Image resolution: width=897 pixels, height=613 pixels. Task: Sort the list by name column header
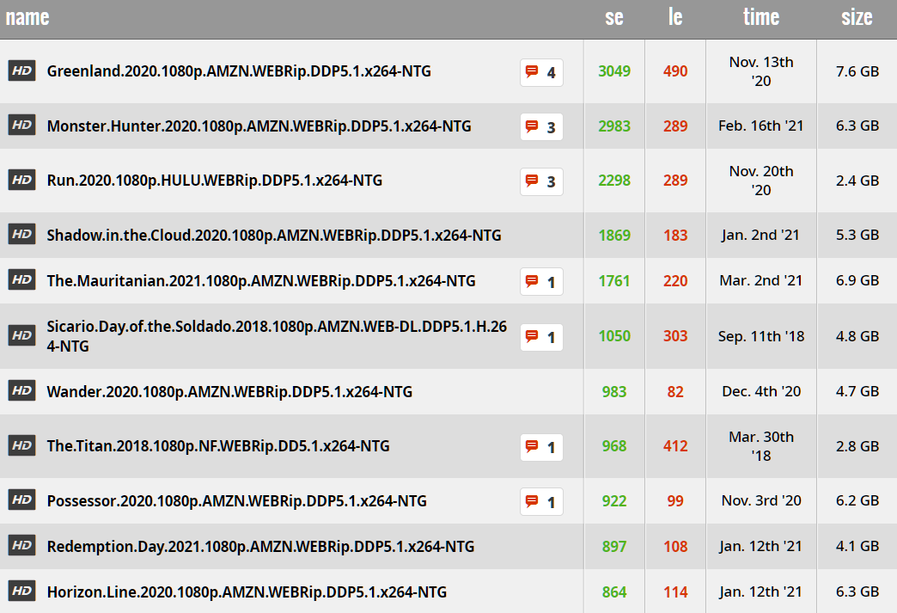pyautogui.click(x=27, y=17)
